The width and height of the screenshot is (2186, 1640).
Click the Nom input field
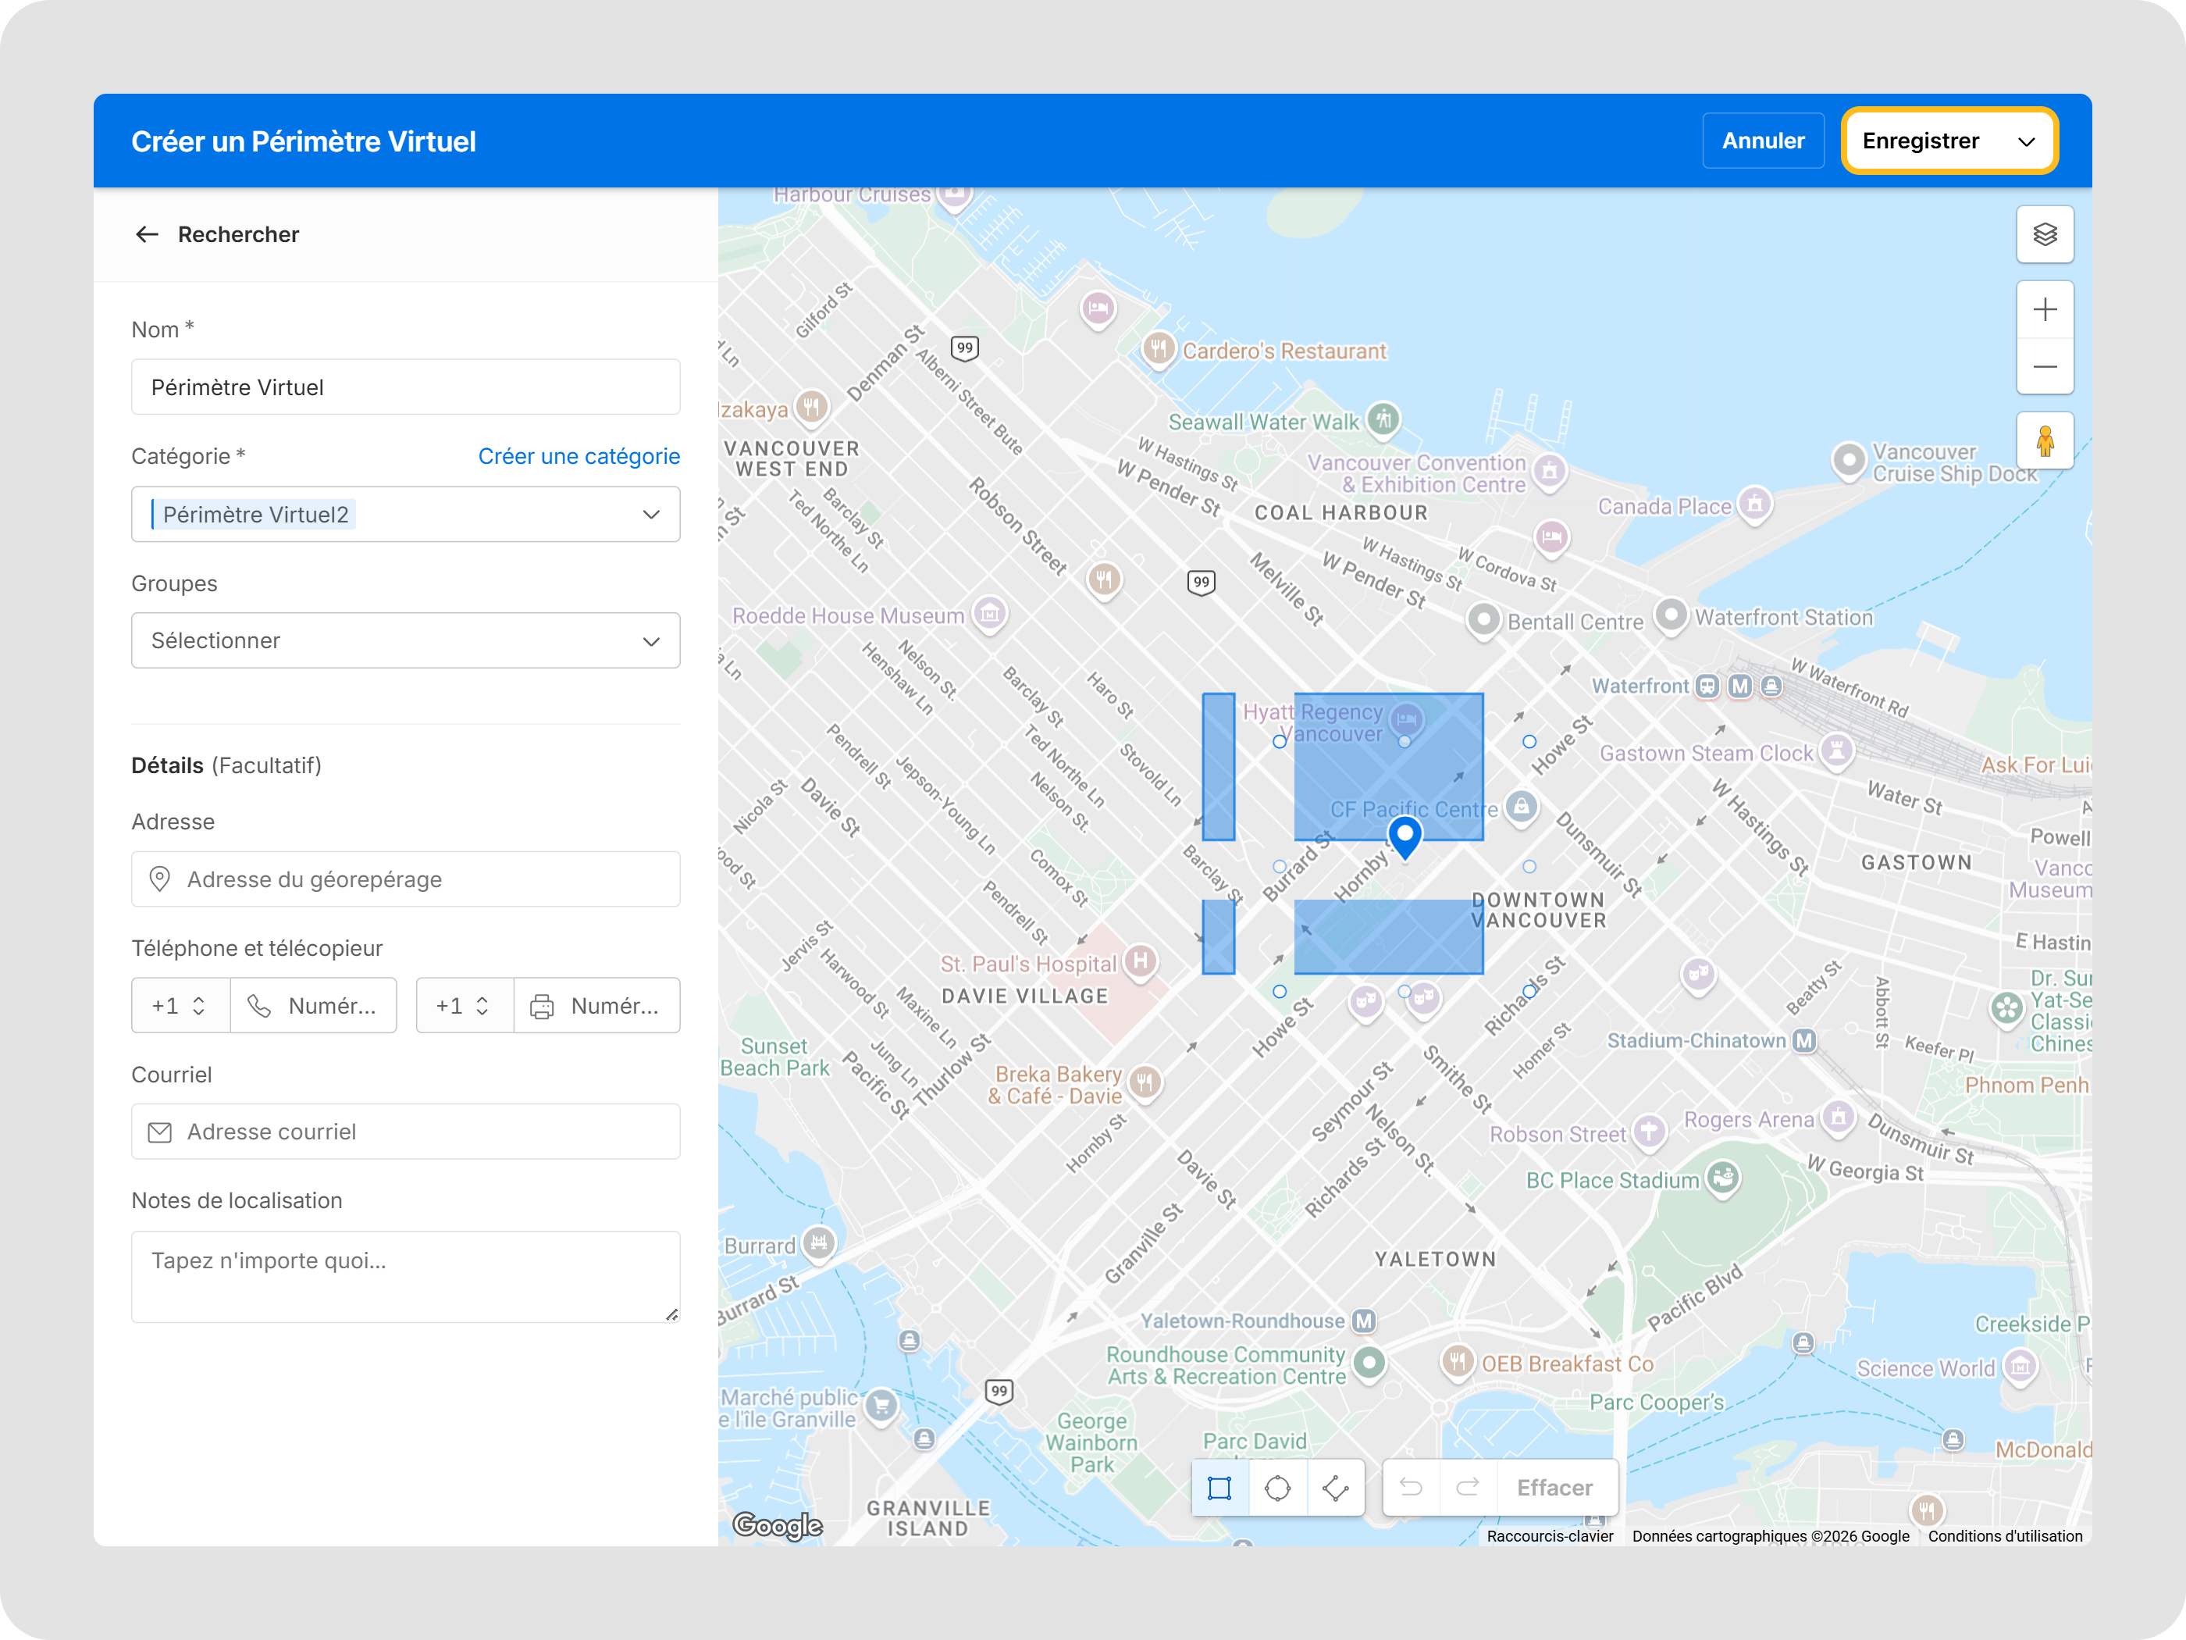(405, 387)
